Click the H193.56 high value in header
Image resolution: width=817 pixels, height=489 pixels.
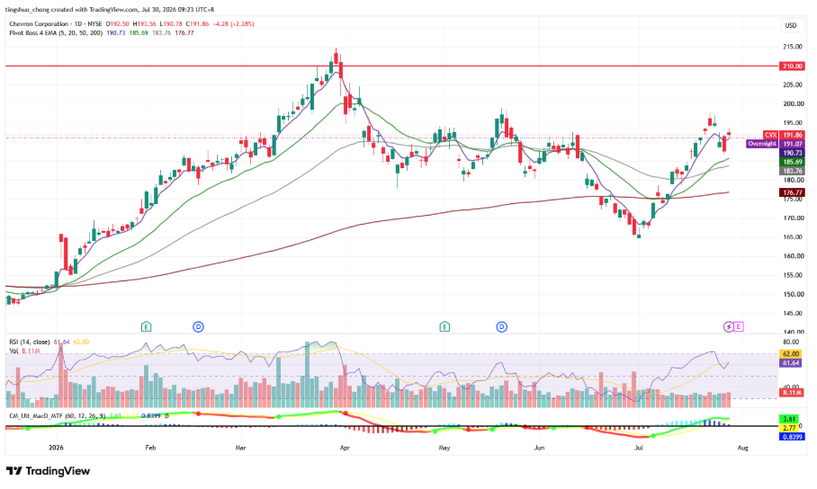tap(144, 24)
